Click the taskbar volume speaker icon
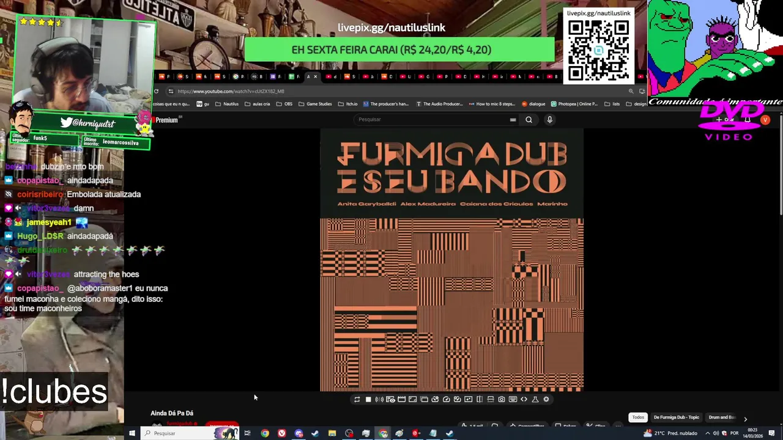 click(716, 433)
